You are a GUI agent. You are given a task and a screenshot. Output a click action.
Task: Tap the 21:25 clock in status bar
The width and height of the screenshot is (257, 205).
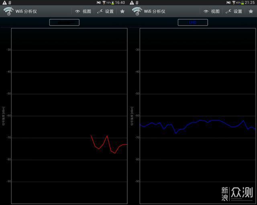click(249, 2)
